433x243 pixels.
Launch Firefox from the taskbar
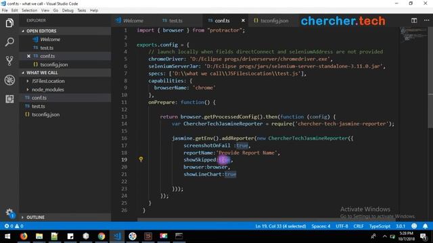pyautogui.click(x=24, y=236)
